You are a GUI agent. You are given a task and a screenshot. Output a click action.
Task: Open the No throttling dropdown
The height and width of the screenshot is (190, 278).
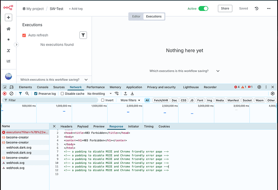point(100,94)
